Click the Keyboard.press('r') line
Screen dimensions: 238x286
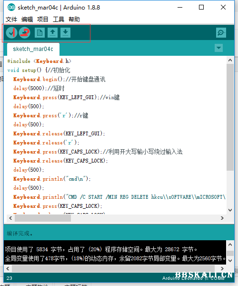pyautogui.click(x=50, y=115)
